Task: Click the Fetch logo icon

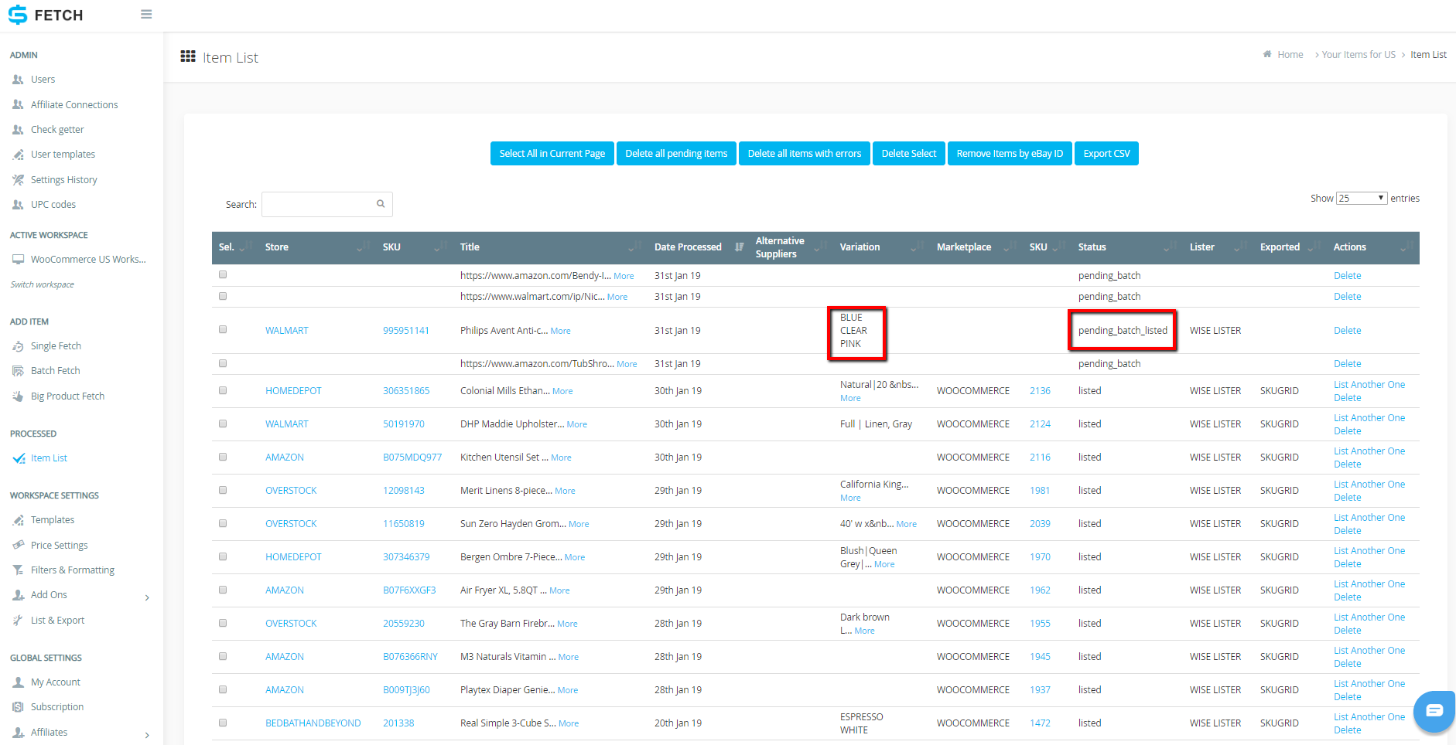Action: click(x=17, y=15)
